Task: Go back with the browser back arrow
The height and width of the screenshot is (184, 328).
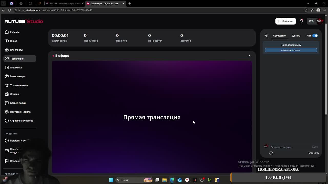Action: click(3, 10)
